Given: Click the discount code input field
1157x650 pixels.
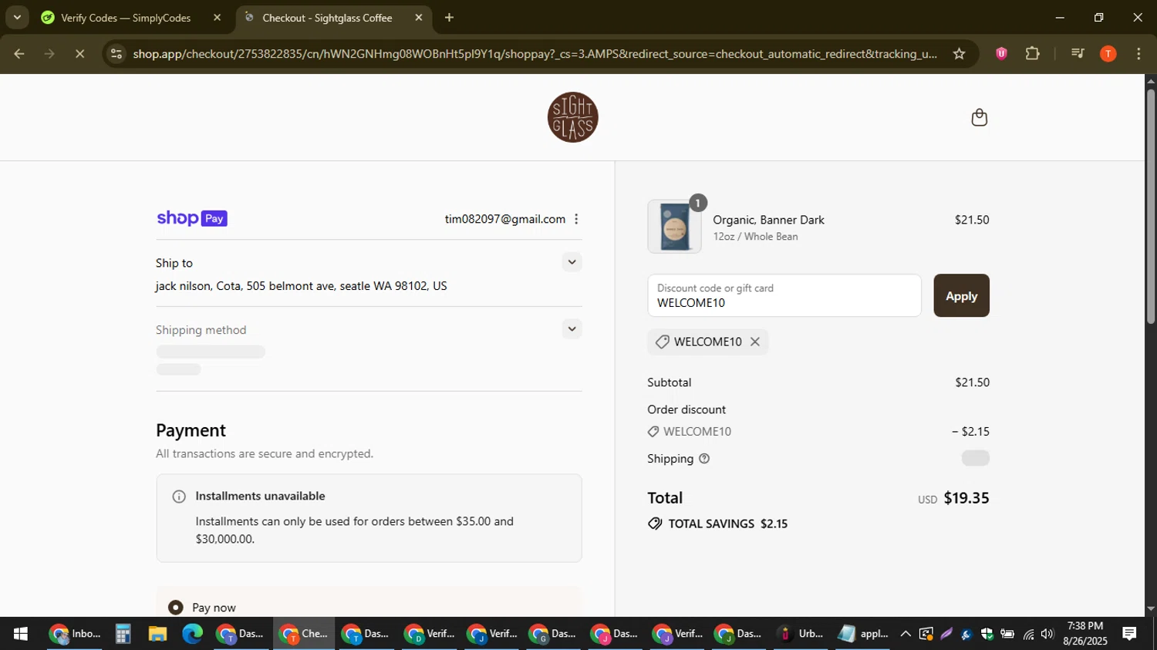Looking at the screenshot, I should point(784,295).
